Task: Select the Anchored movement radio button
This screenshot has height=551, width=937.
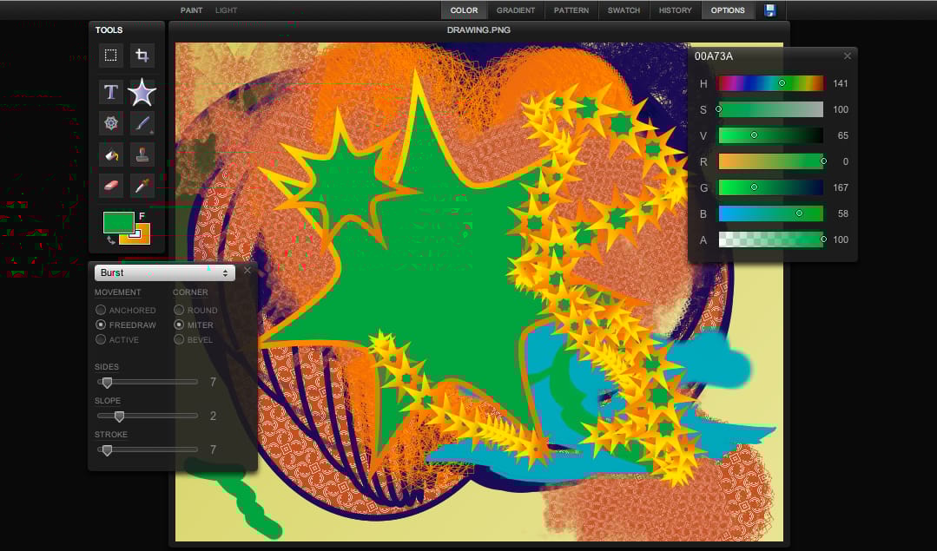Action: point(101,310)
